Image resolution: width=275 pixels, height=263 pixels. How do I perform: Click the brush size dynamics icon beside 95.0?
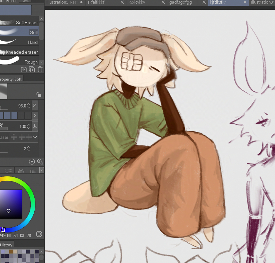point(35,105)
